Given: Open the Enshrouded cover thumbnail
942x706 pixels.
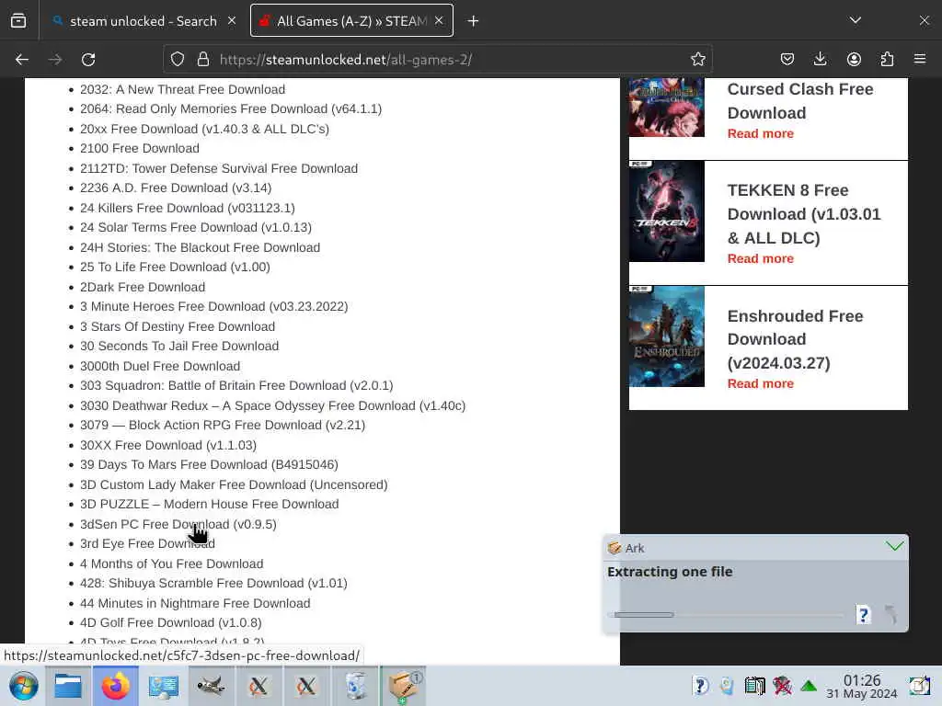Looking at the screenshot, I should pos(666,336).
